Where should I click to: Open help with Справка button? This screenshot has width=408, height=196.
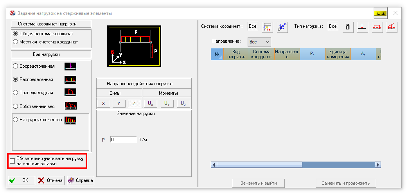(81, 180)
